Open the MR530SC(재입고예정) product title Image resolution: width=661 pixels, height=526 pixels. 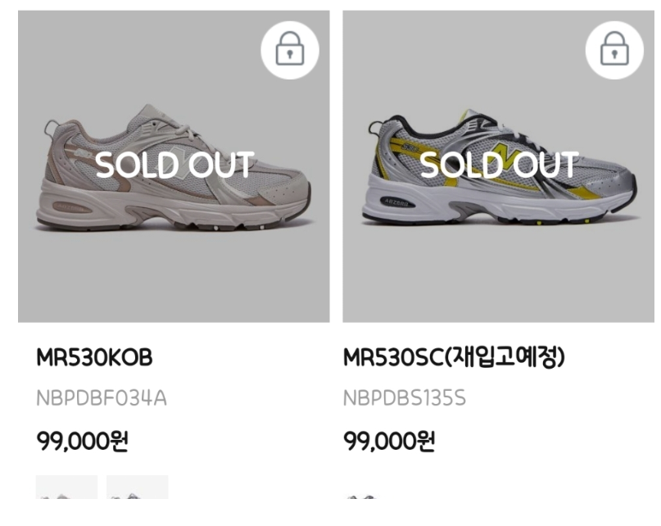point(454,358)
